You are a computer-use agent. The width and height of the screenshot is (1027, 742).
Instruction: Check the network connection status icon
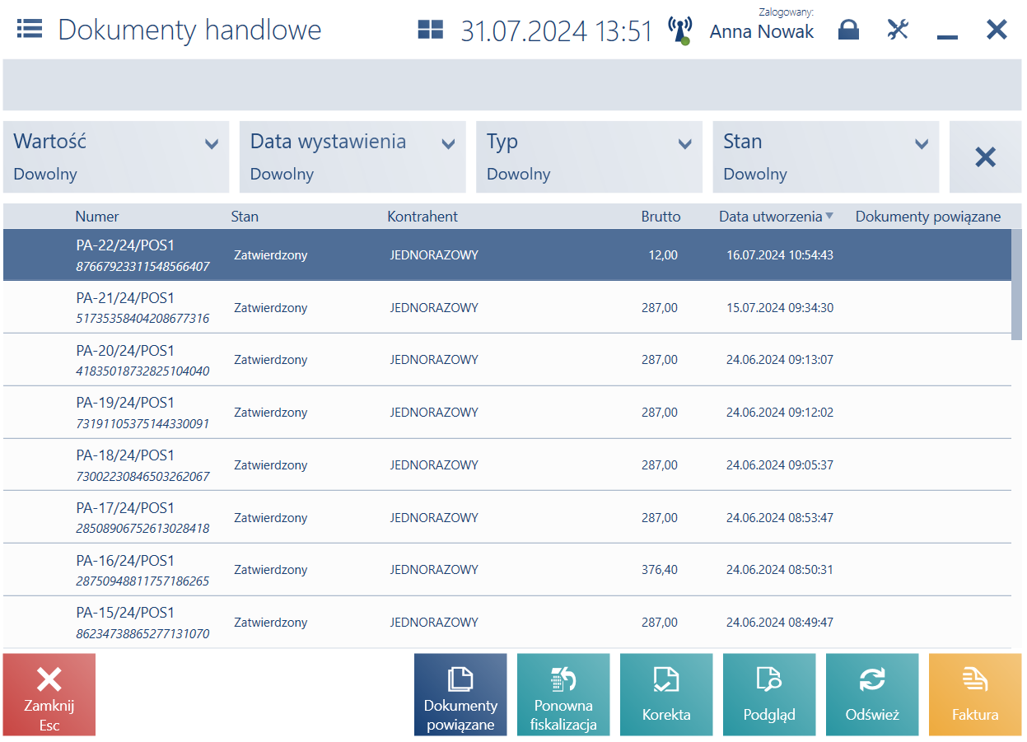coord(680,30)
